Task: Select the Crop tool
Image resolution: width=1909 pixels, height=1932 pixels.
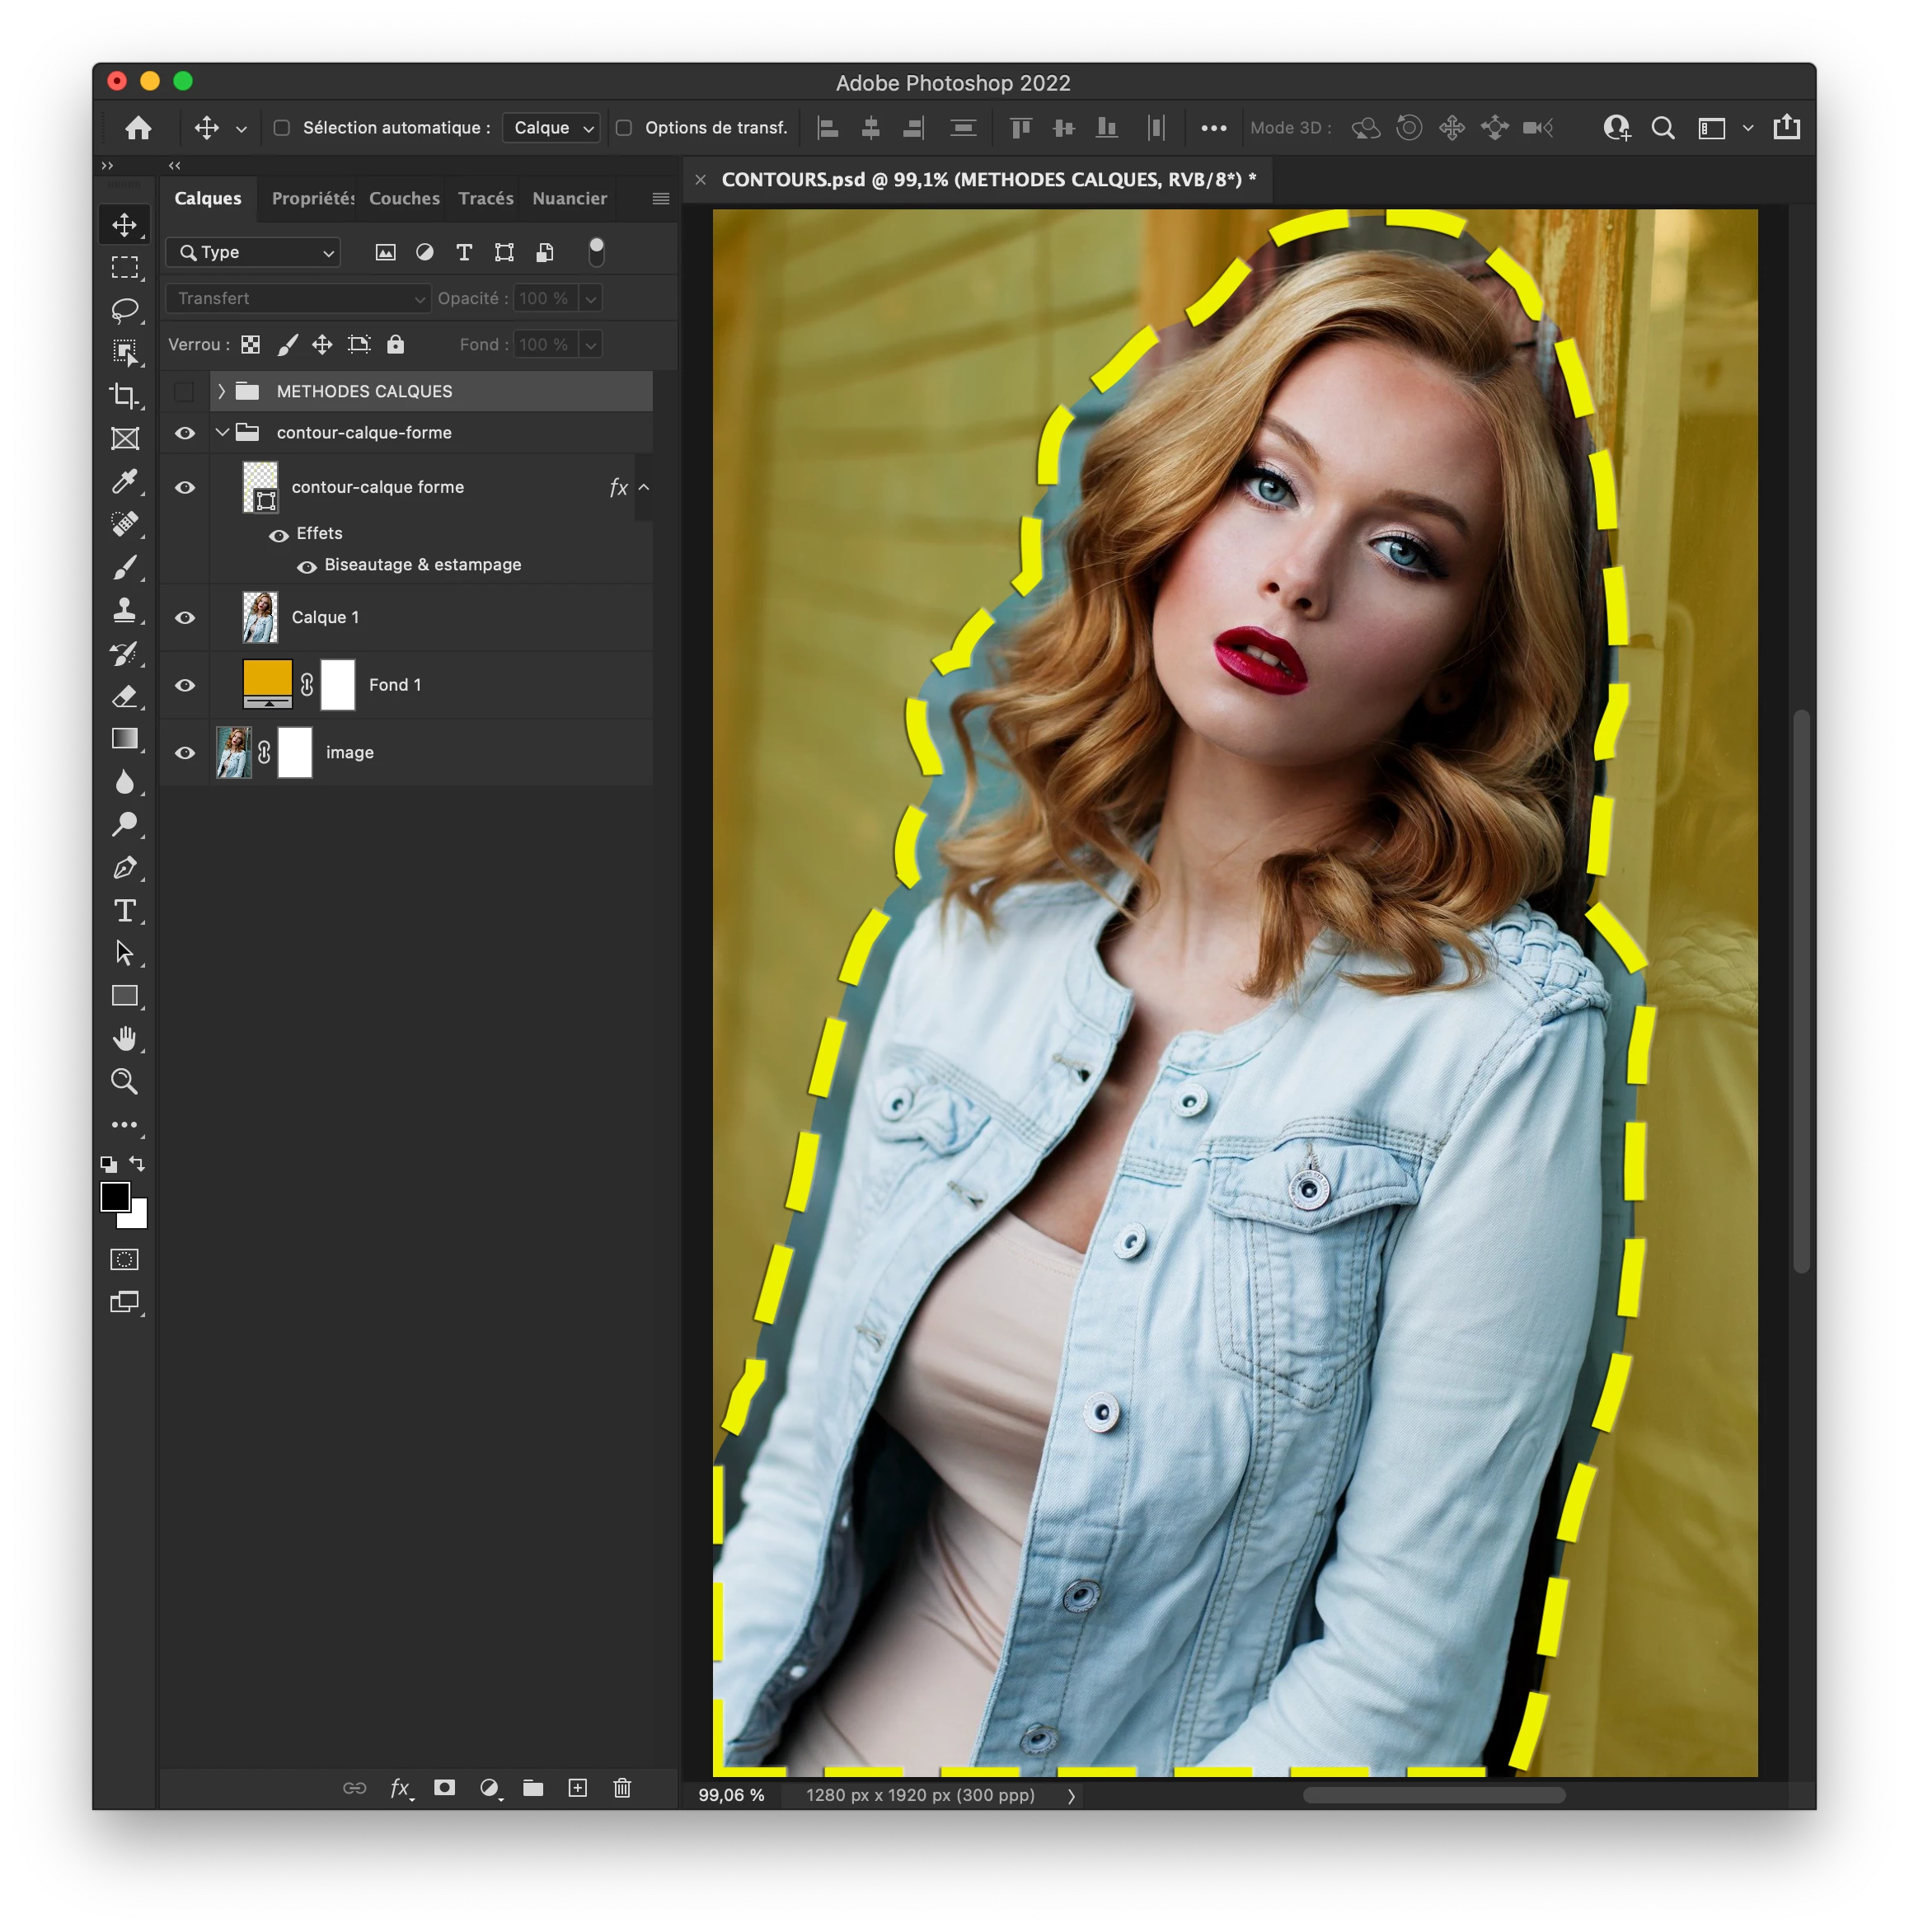Action: 124,396
